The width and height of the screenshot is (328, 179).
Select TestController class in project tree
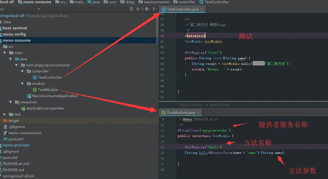47,77
